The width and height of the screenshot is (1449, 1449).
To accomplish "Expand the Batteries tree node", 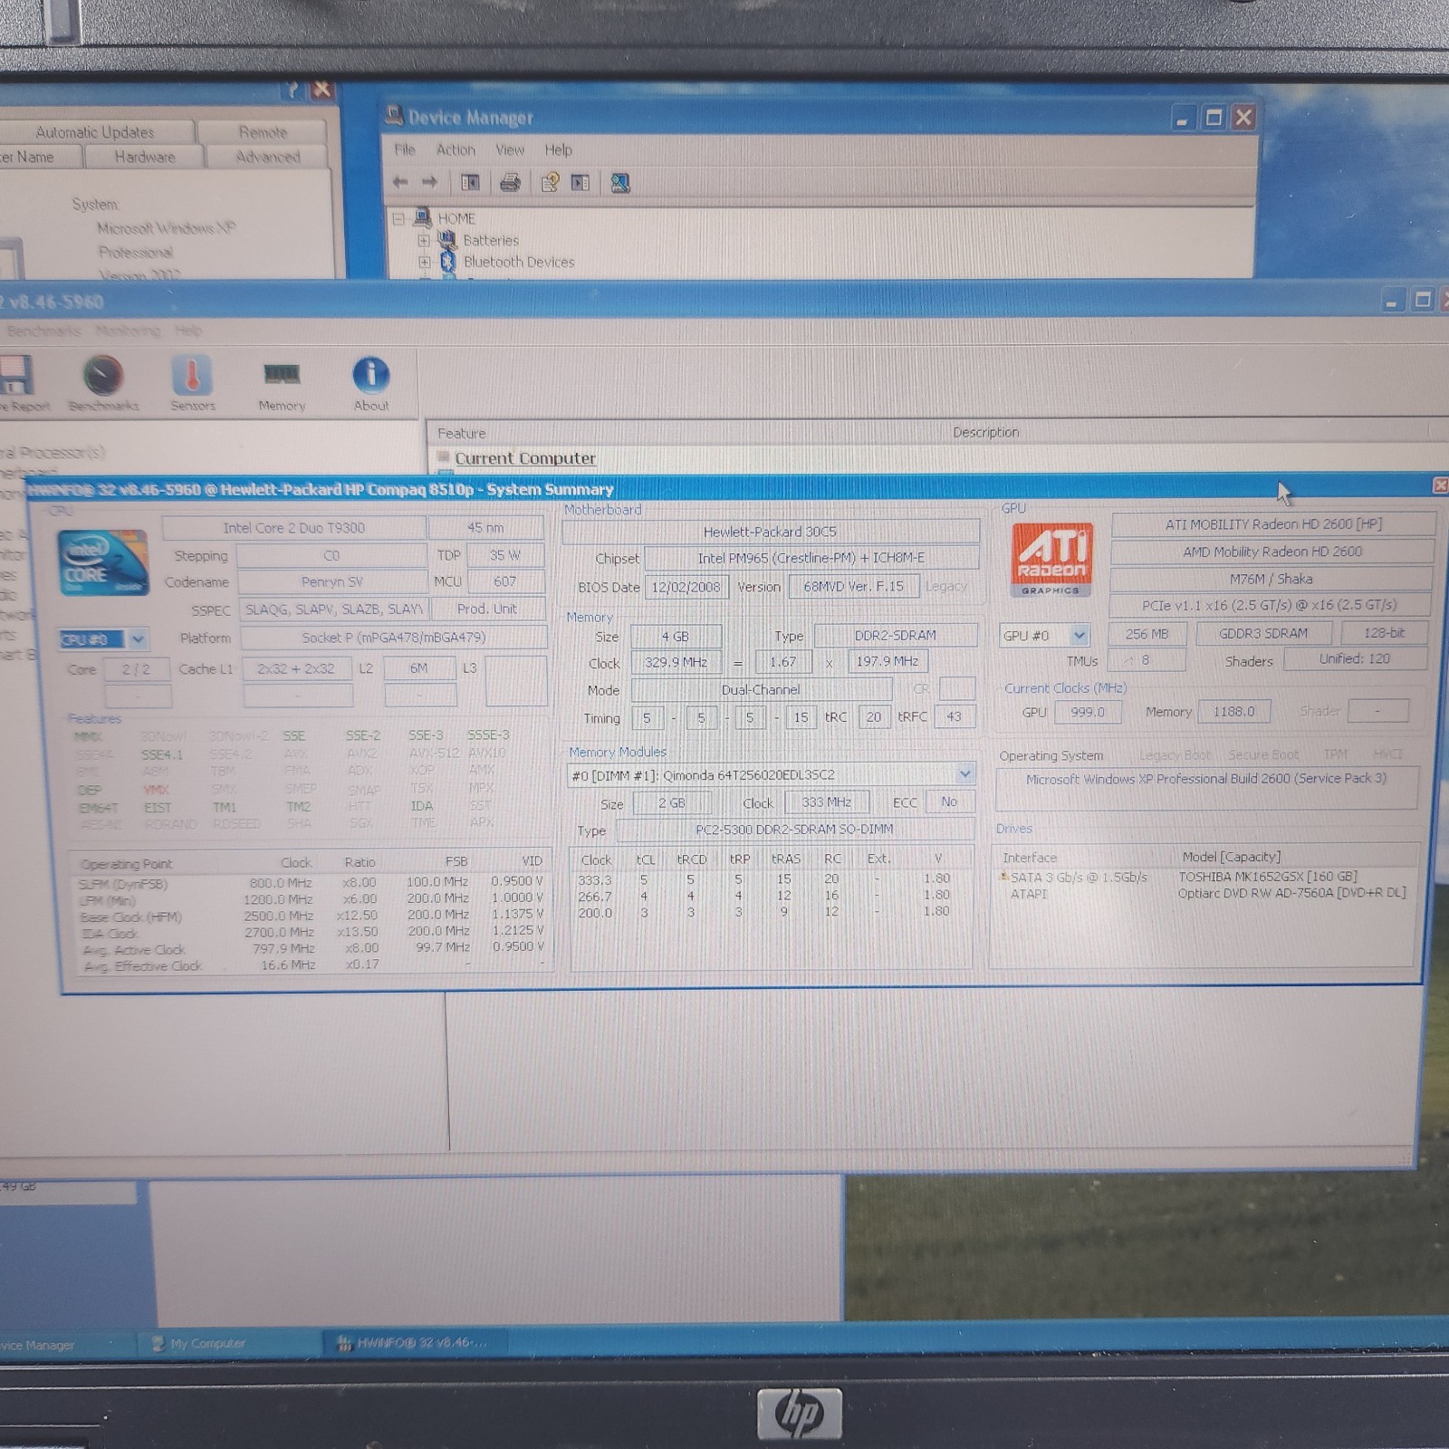I will (423, 240).
